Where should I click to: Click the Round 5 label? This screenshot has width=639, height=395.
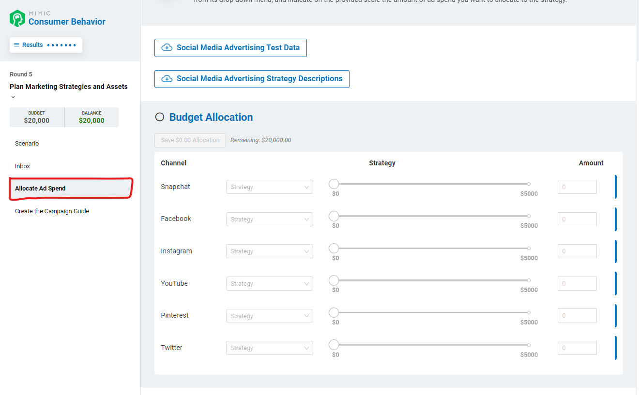(x=21, y=74)
